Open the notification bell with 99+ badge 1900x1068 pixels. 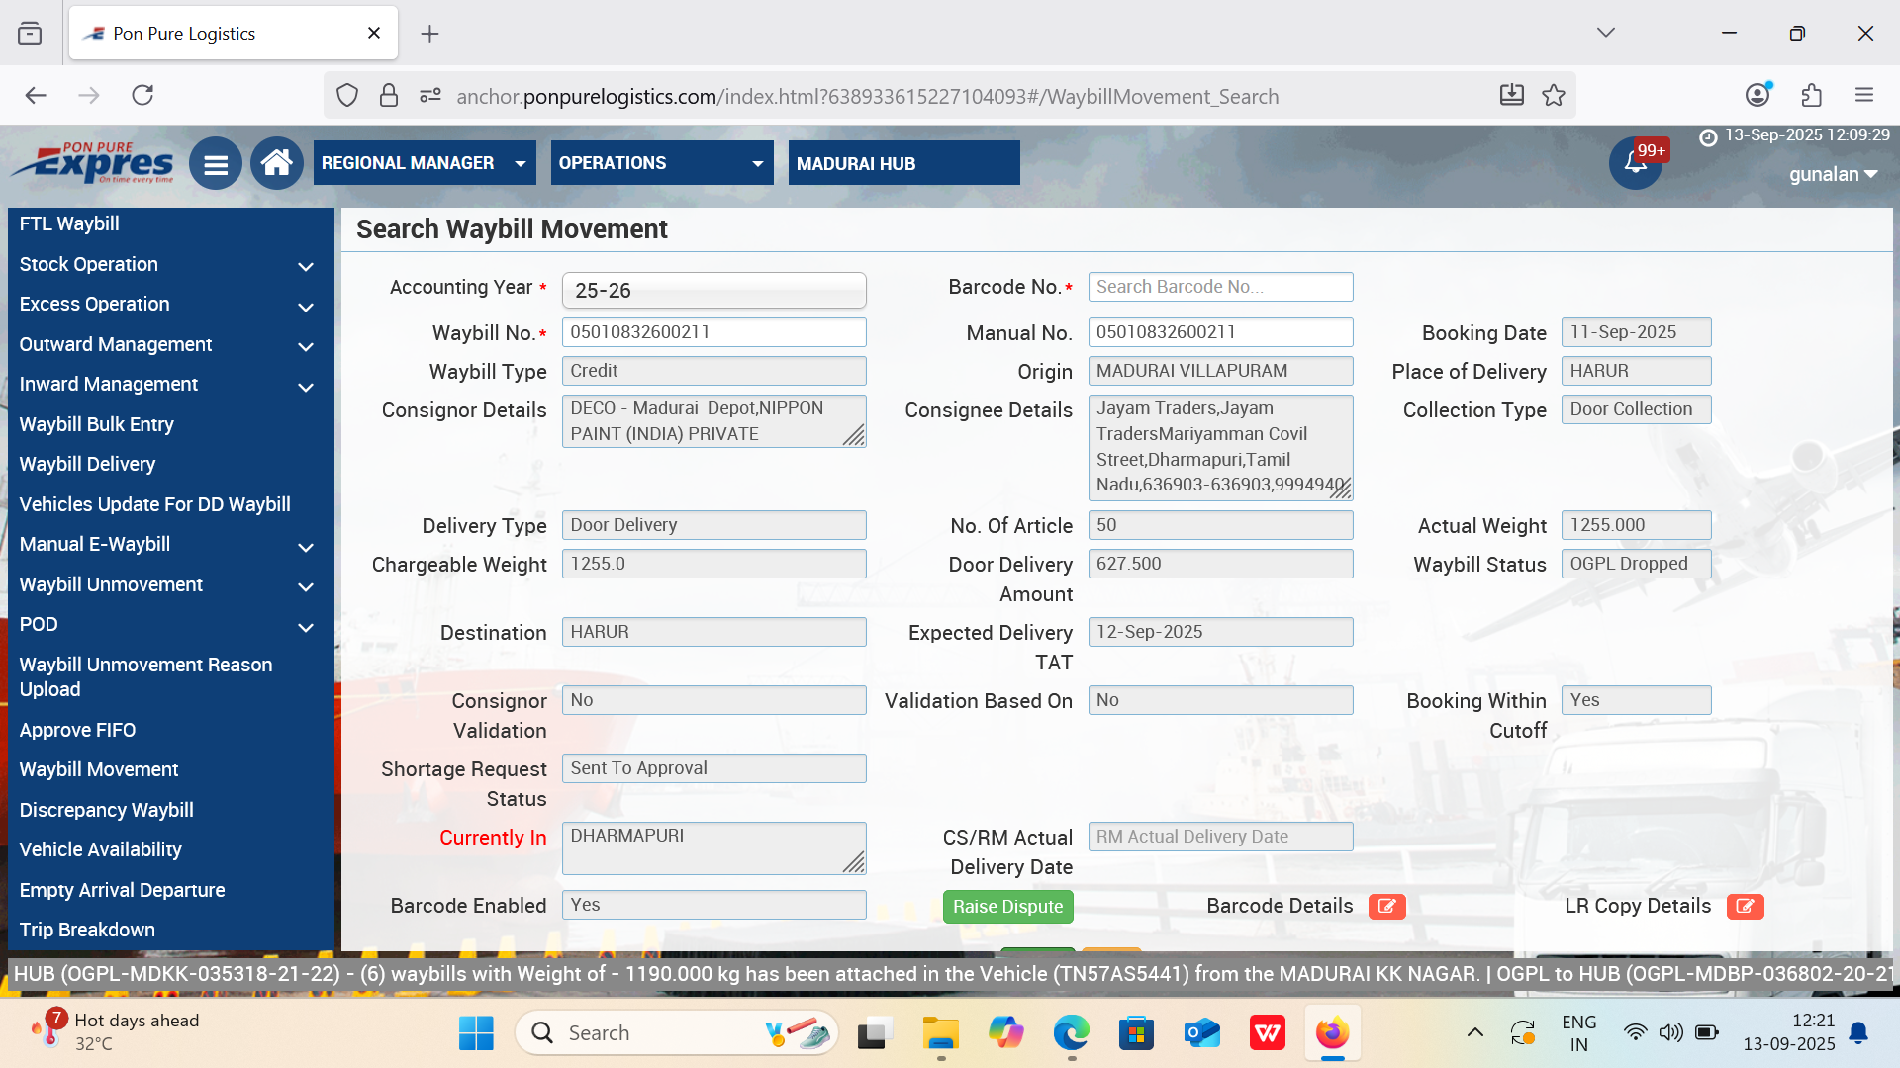[x=1635, y=164]
